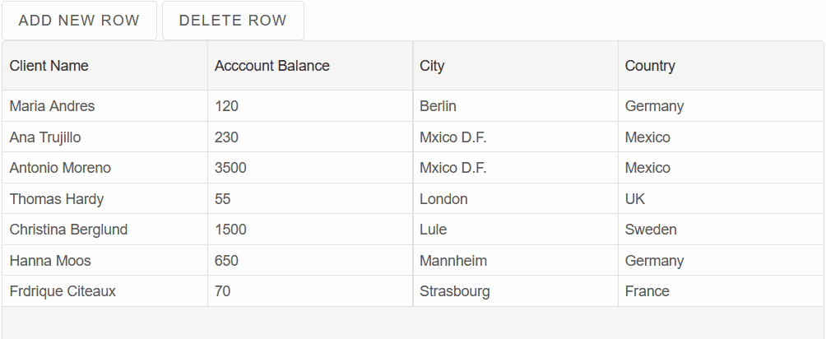Image resolution: width=826 pixels, height=339 pixels.
Task: Select the Acccount Balance column header
Action: (310, 66)
